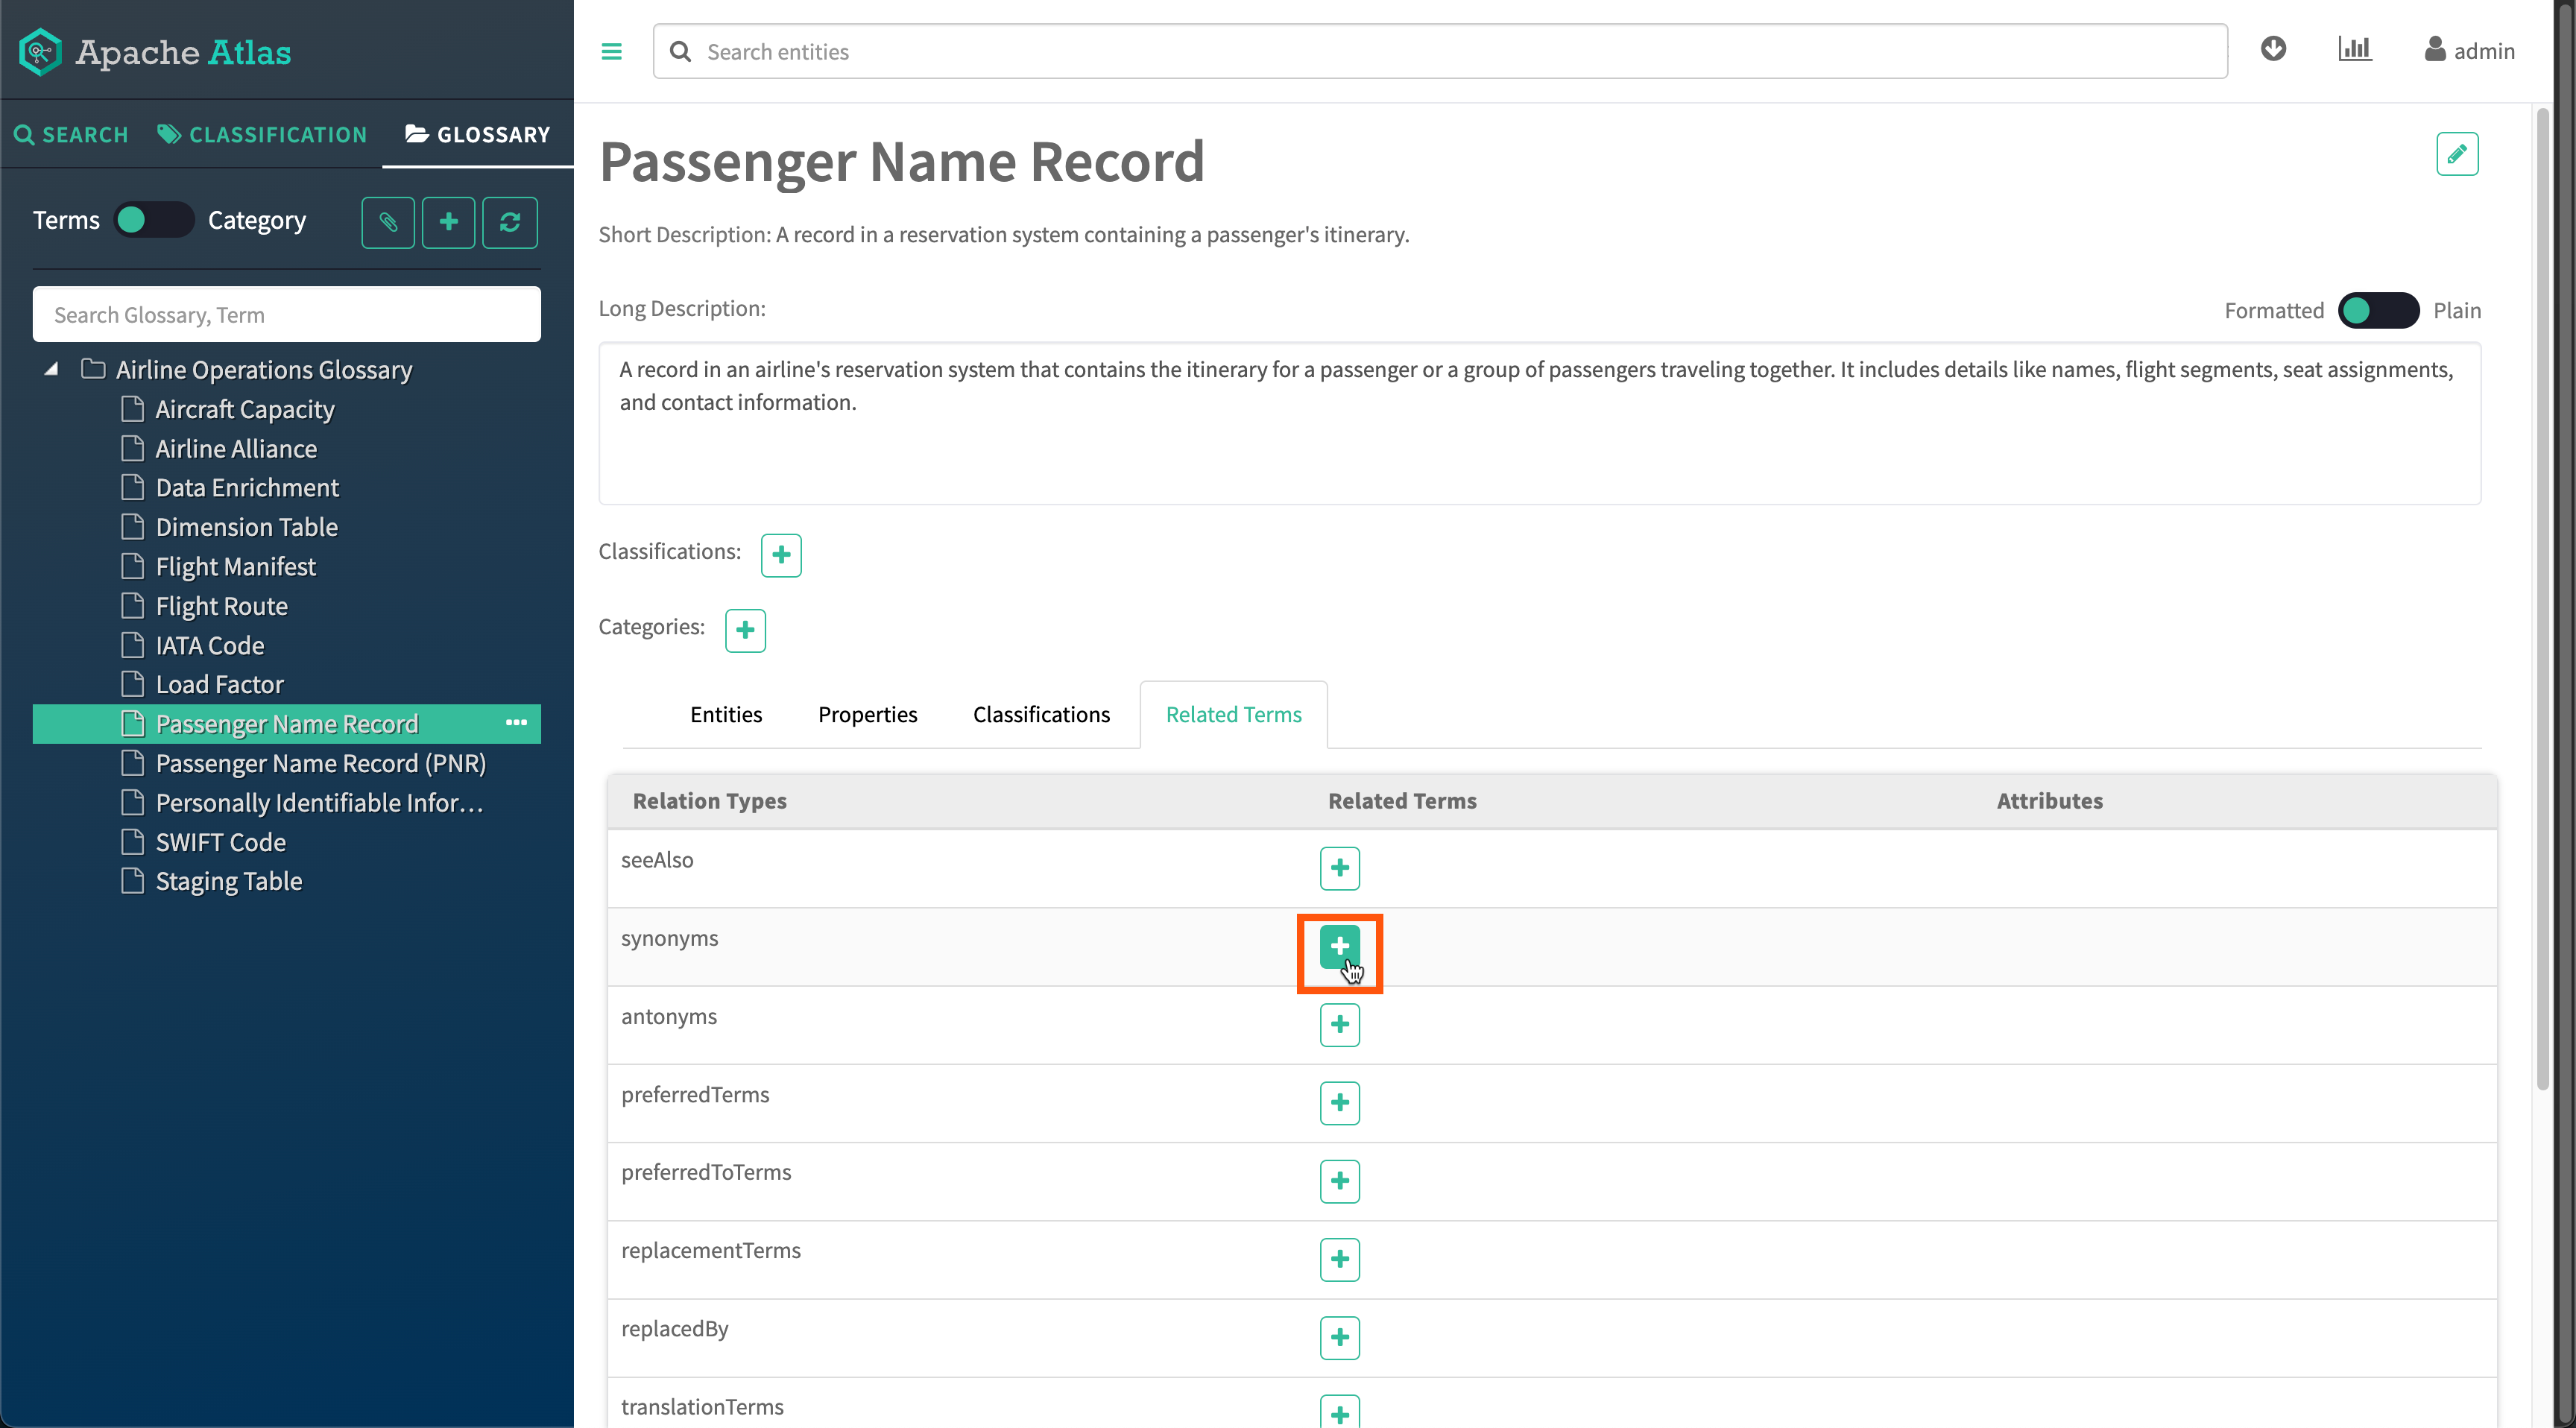
Task: Collapse the Airline Operations Glossary tree
Action: click(51, 369)
